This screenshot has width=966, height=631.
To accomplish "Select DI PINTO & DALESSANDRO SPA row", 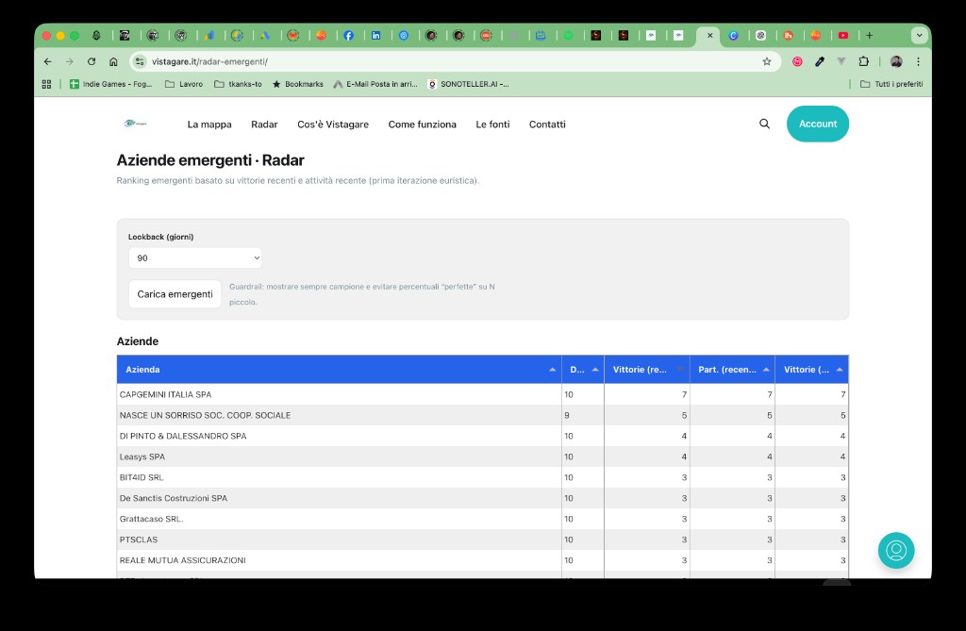I will (x=482, y=437).
